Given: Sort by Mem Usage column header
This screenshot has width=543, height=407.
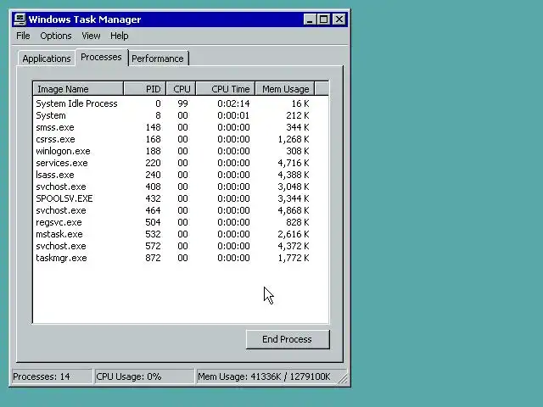Looking at the screenshot, I should tap(285, 88).
